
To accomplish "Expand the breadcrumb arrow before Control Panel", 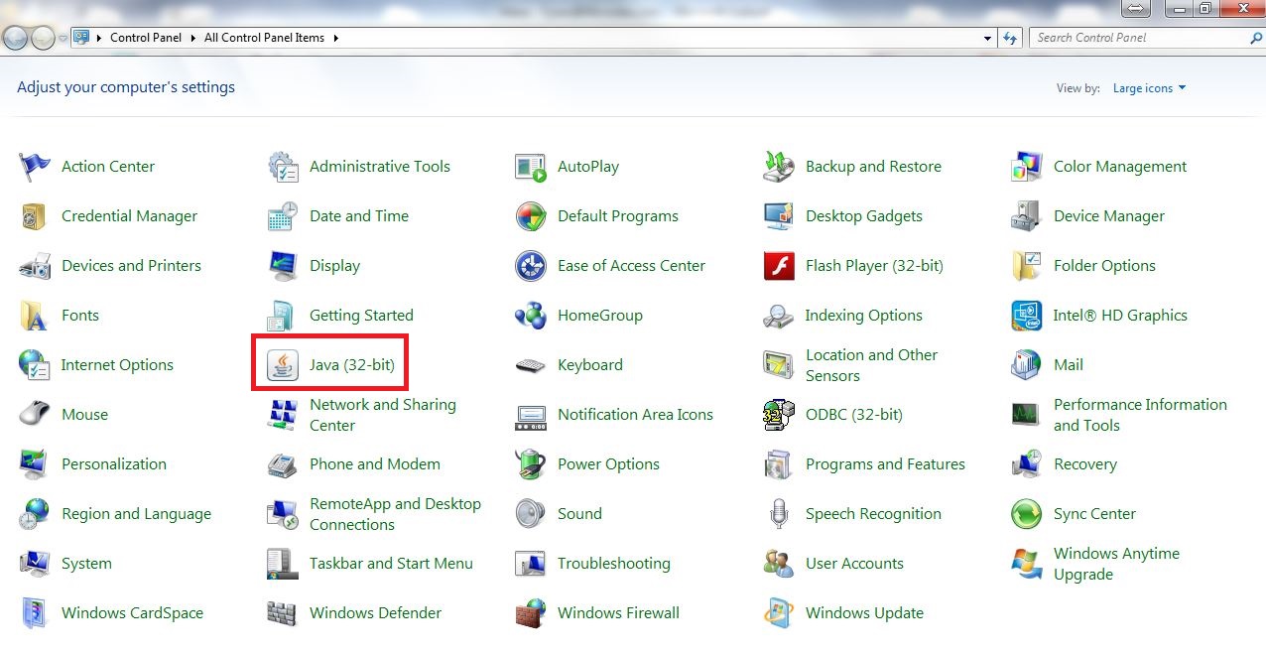I will tap(101, 38).
